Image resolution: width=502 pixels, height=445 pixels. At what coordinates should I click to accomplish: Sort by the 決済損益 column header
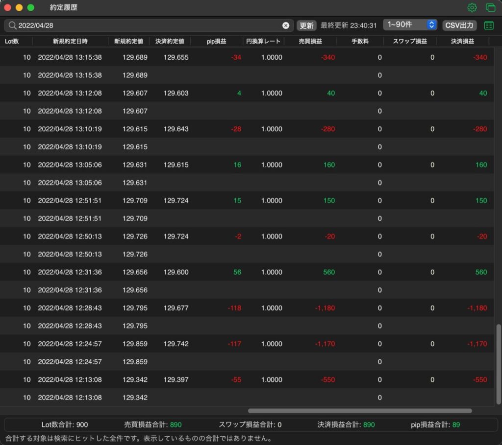coord(462,41)
